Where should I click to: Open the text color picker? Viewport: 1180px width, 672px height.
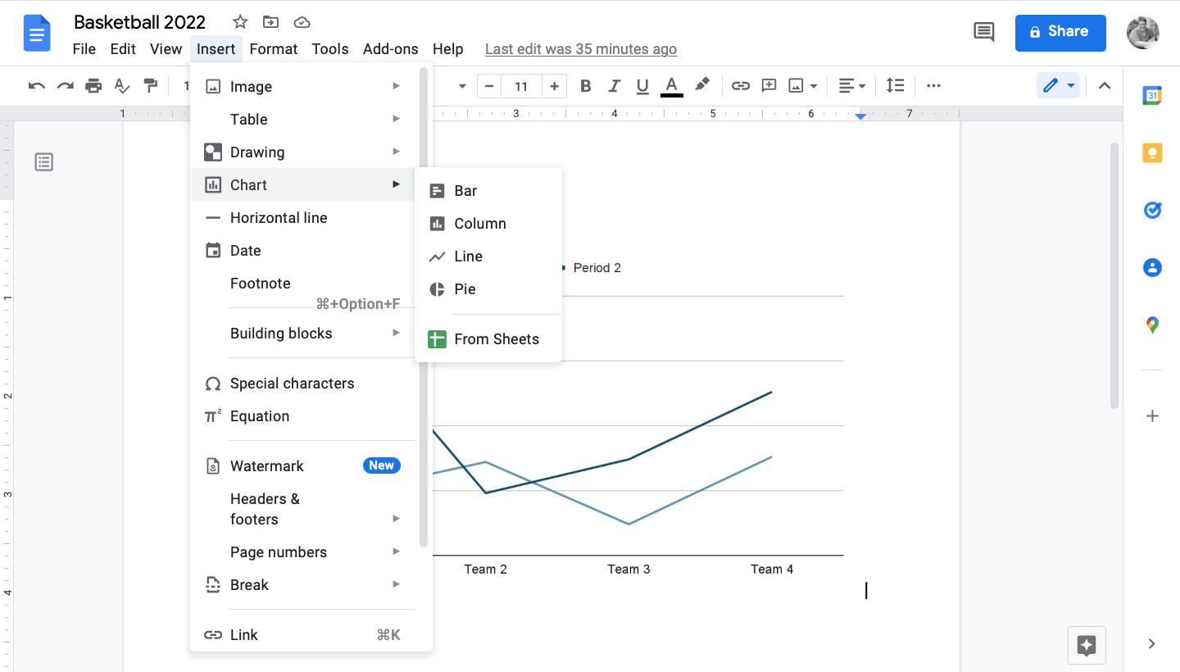coord(671,85)
